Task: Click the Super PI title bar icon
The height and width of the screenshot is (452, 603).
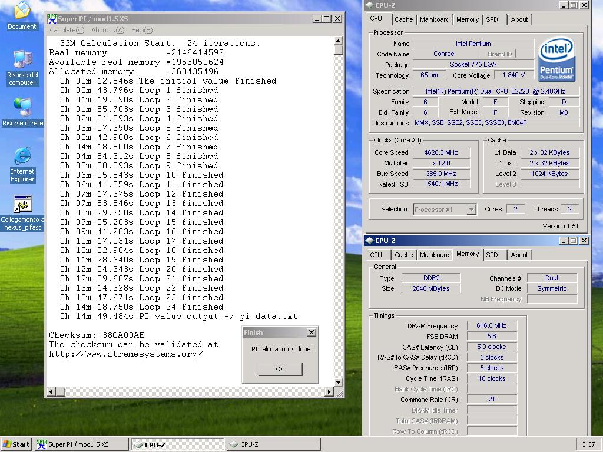Action: click(52, 18)
